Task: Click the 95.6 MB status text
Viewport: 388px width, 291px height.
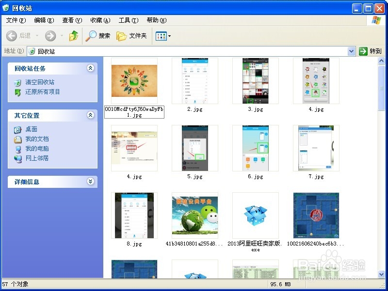Action: click(x=281, y=284)
